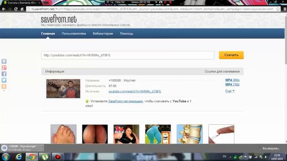The image size is (287, 161).
Task: Open uTorrent from the taskbar
Action: 45,157
